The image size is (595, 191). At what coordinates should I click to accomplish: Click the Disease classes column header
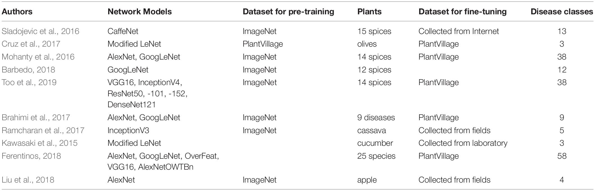[562, 12]
